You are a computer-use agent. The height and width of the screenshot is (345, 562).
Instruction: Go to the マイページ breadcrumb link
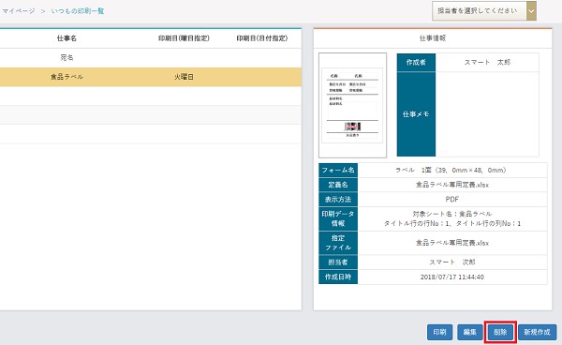[19, 11]
